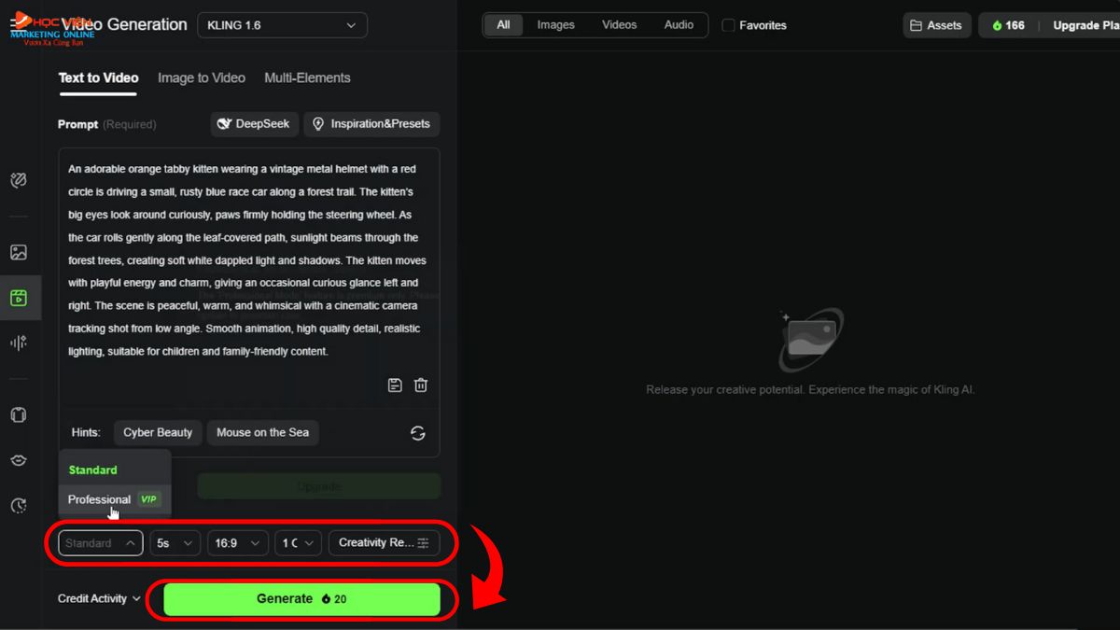Show All assets filter
The image size is (1120, 630).
503,25
